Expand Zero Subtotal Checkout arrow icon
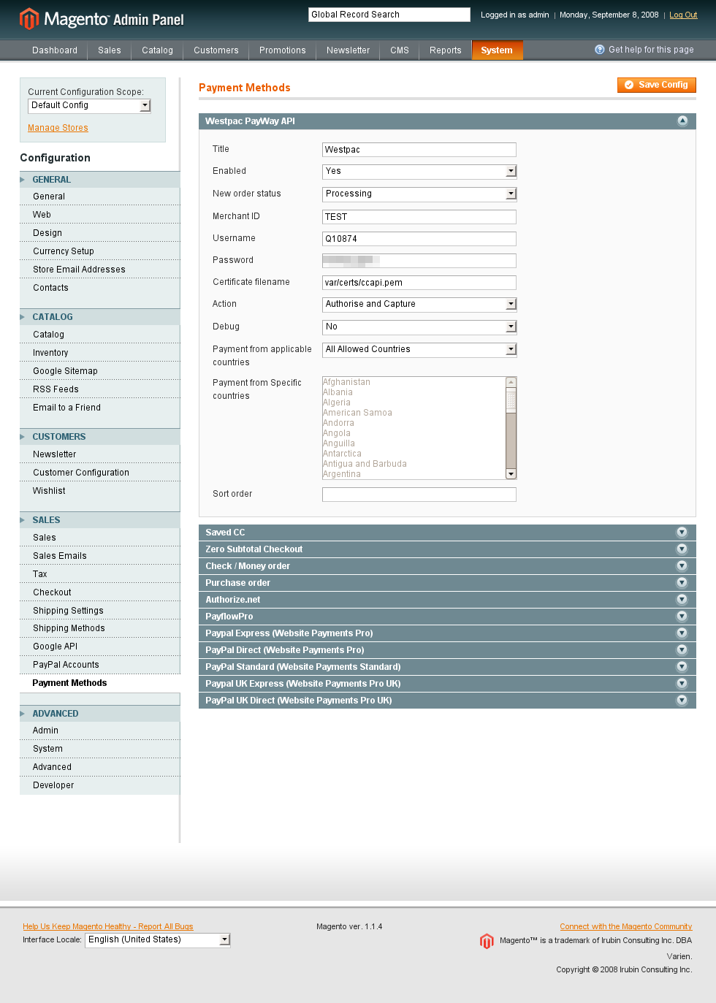This screenshot has height=1003, width=716. click(682, 549)
